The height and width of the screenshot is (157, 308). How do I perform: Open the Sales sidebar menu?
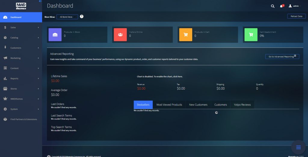[x=21, y=27]
